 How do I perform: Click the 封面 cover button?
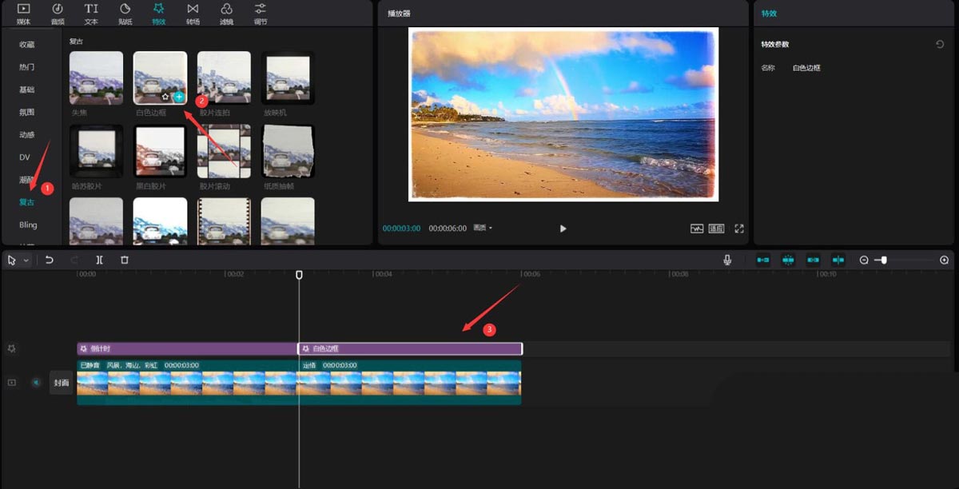(62, 383)
